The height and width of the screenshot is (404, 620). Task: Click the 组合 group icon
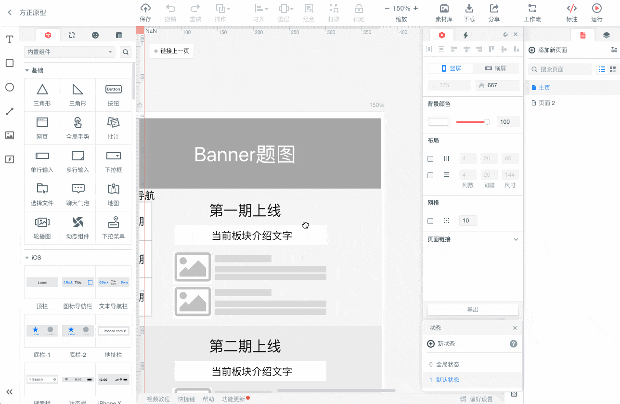click(x=309, y=8)
